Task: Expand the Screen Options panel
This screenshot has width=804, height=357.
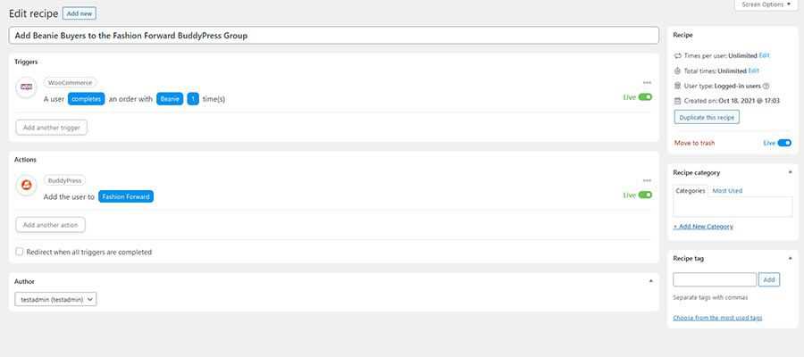Action: pos(766,5)
